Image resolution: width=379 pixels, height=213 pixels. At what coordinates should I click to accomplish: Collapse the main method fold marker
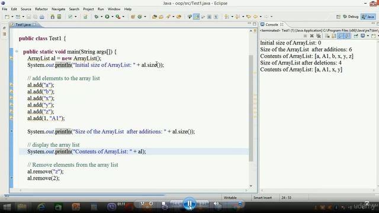tap(17, 51)
